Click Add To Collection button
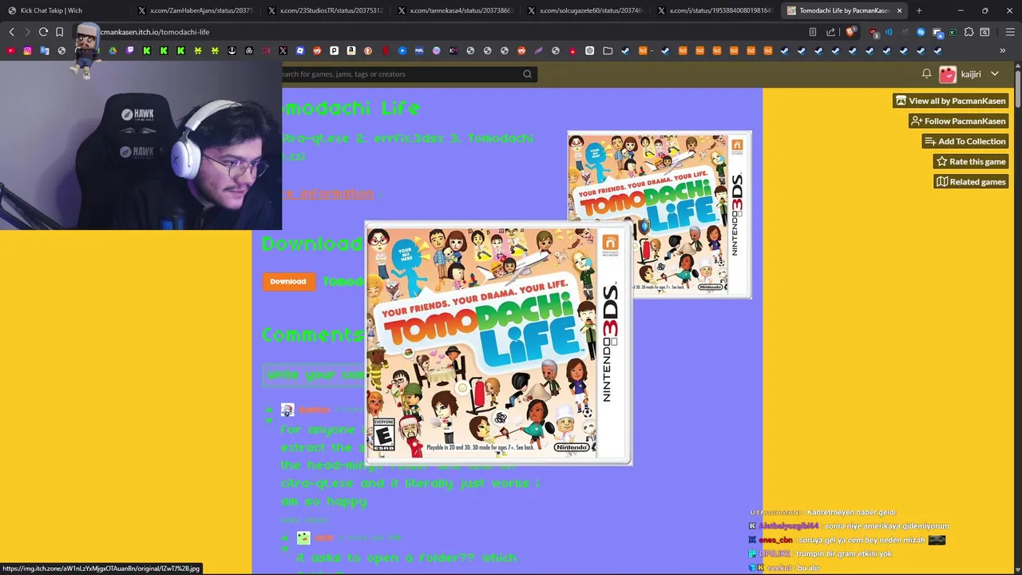Screen dimensions: 1022x575 click(965, 141)
